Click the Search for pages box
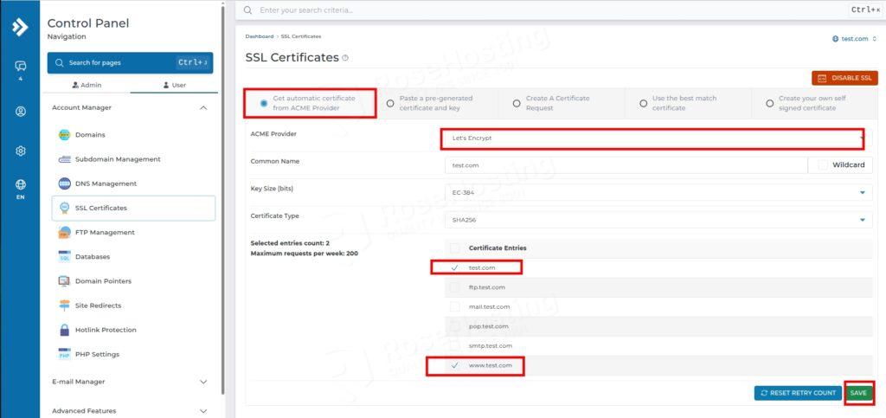Viewport: 886px width, 418px height. coord(130,62)
